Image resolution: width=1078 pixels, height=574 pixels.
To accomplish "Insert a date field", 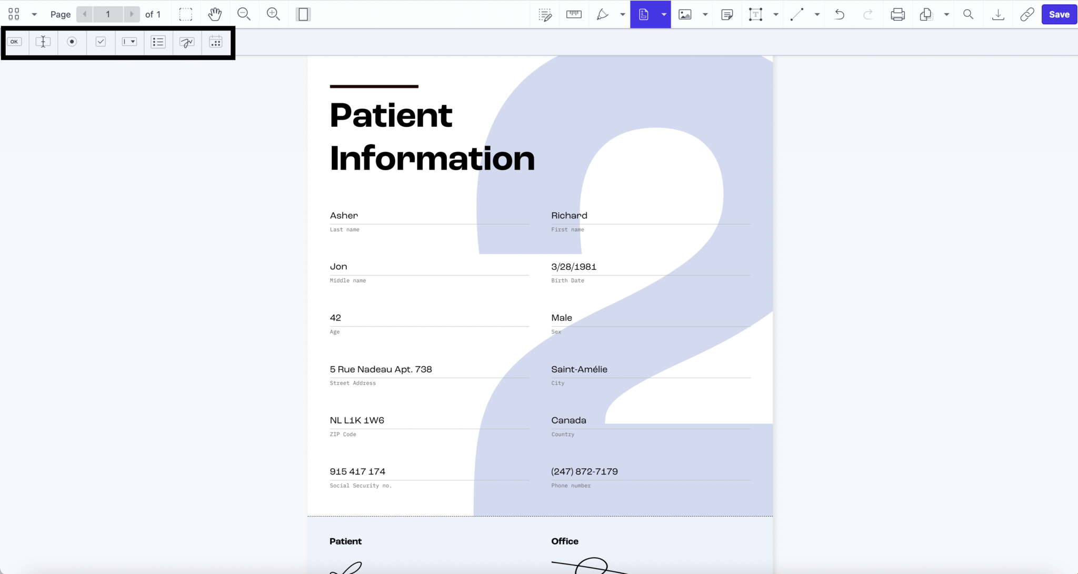I will pyautogui.click(x=215, y=41).
